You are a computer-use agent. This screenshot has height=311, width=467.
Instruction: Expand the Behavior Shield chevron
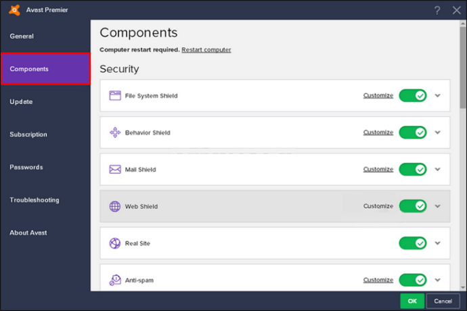(x=437, y=133)
